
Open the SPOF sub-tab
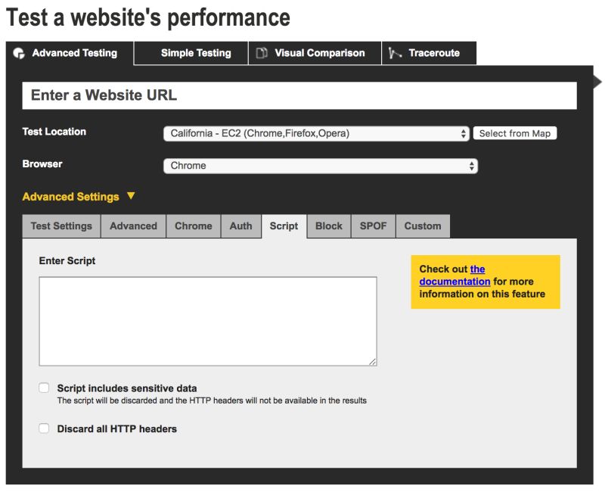[x=372, y=226]
